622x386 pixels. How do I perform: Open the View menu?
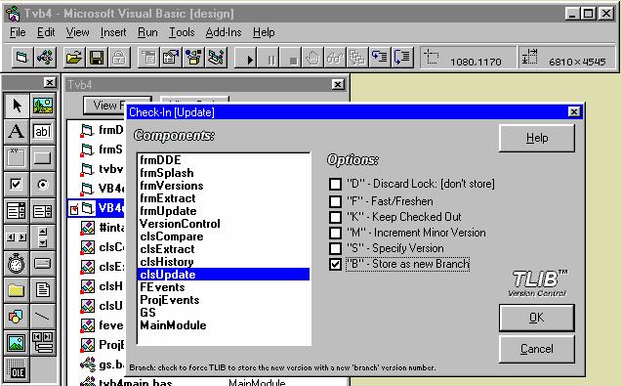click(x=77, y=32)
